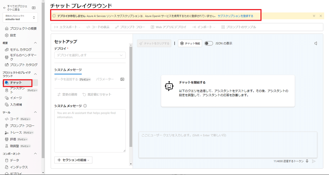The height and width of the screenshot is (175, 329).
Task: Select the システム メッセージ tab
Action: coord(68,70)
